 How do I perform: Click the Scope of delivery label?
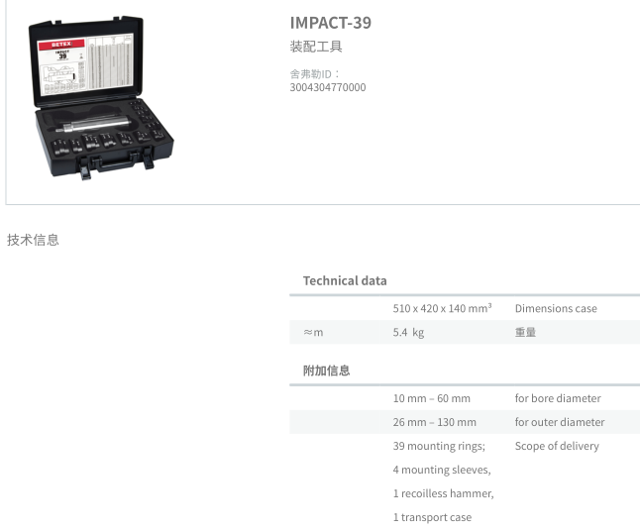557,446
